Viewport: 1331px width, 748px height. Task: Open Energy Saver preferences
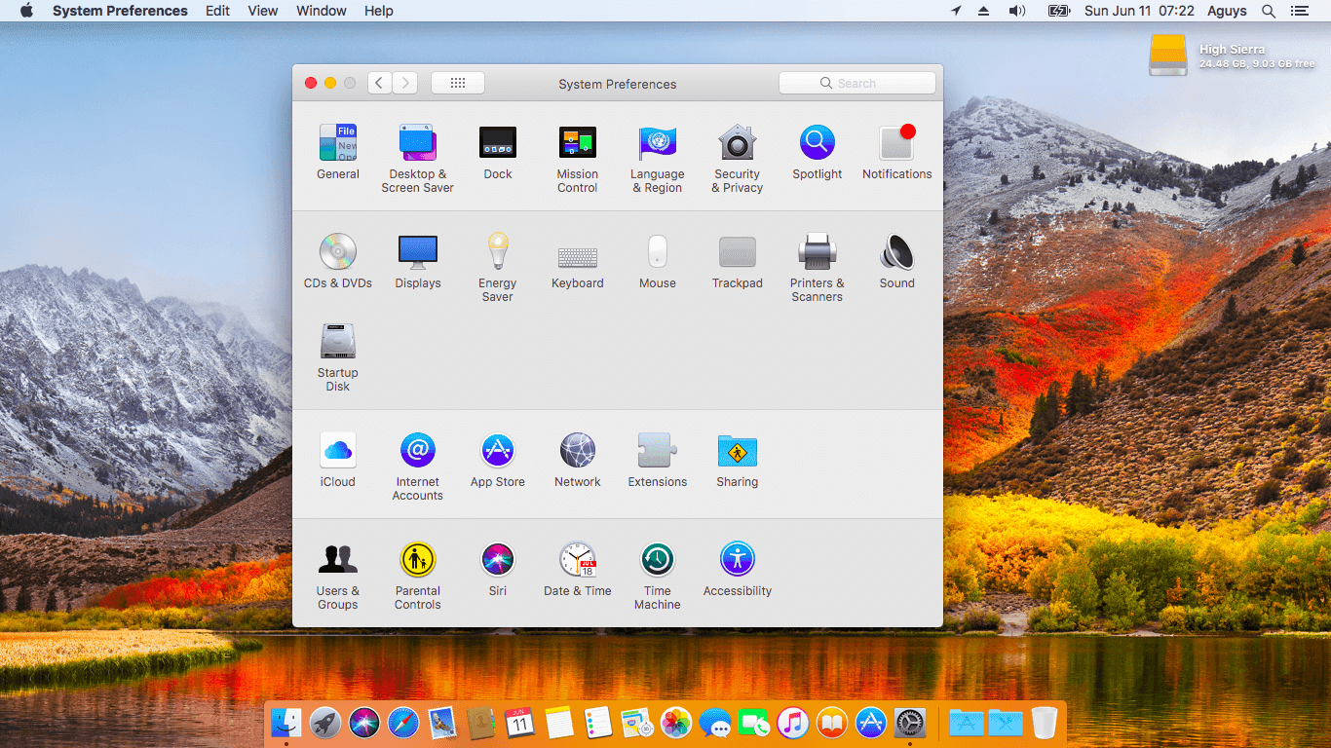[x=498, y=267]
